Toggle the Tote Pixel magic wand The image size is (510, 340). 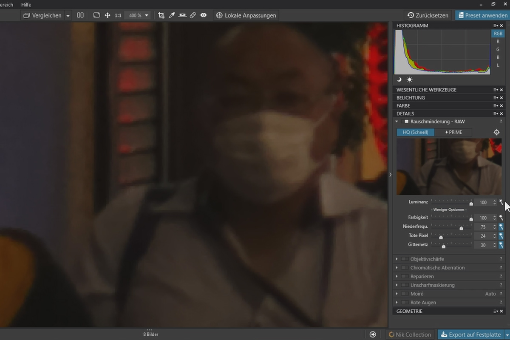coord(501,236)
